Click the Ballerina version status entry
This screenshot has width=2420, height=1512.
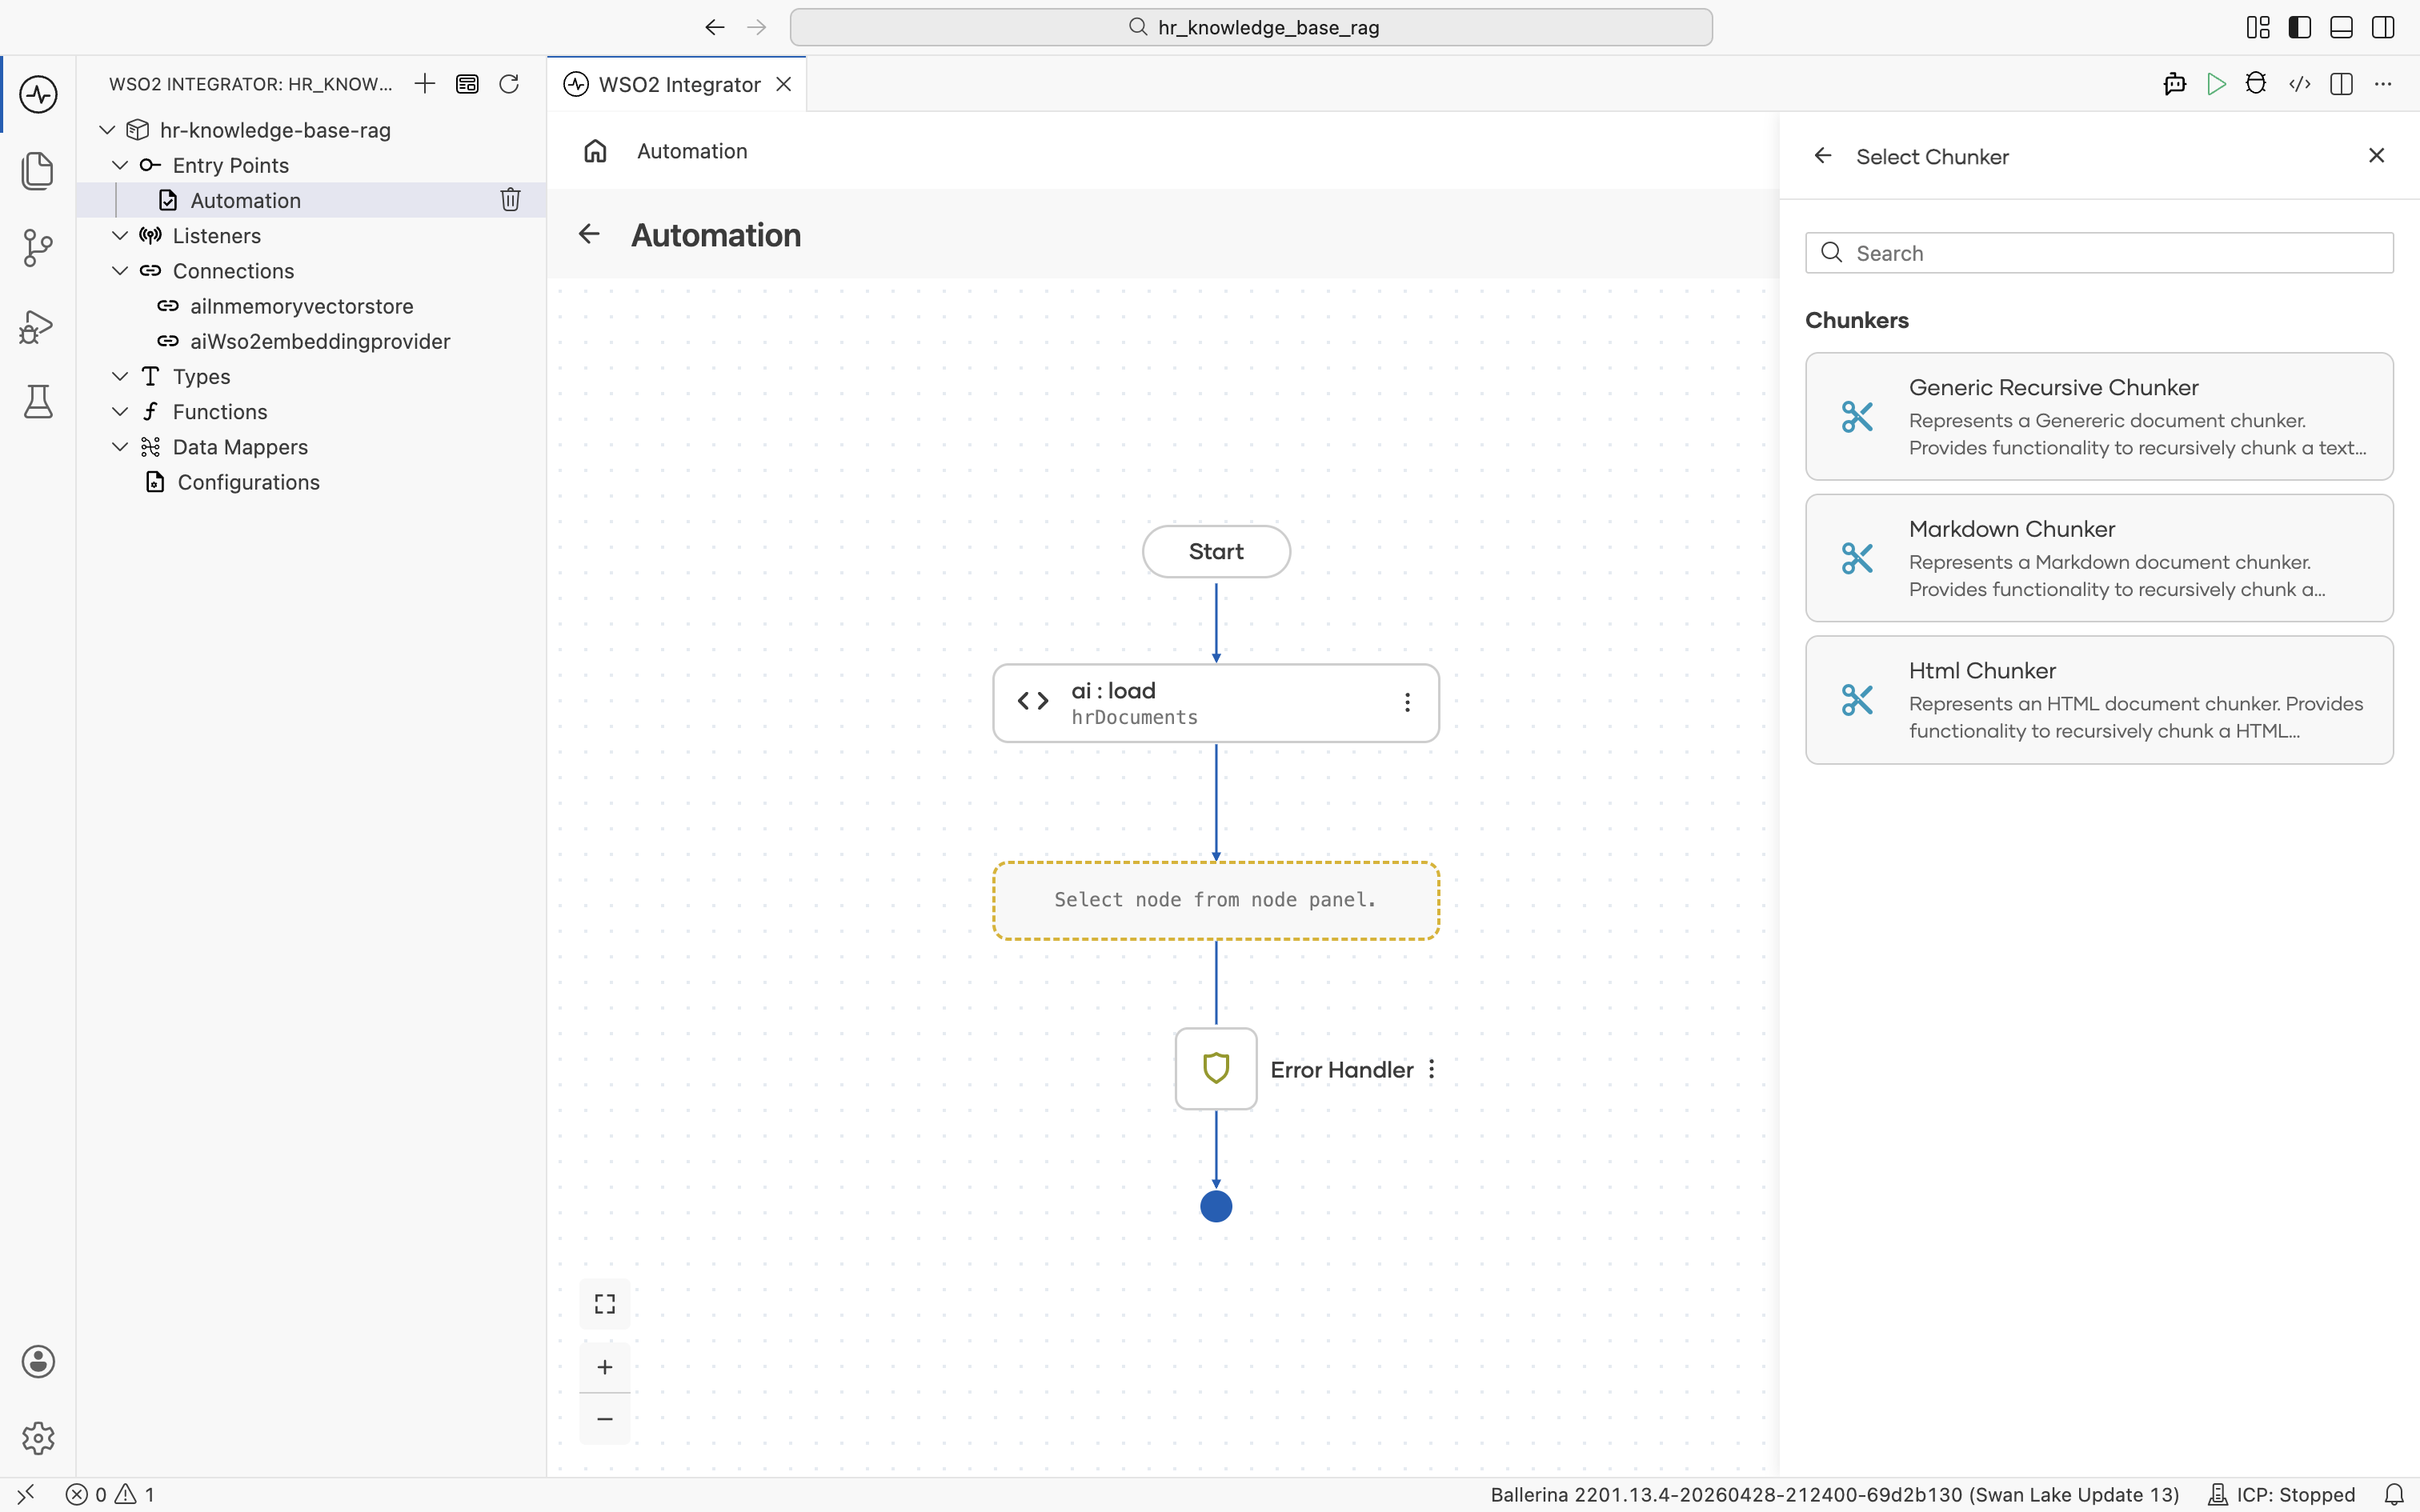(1835, 1495)
